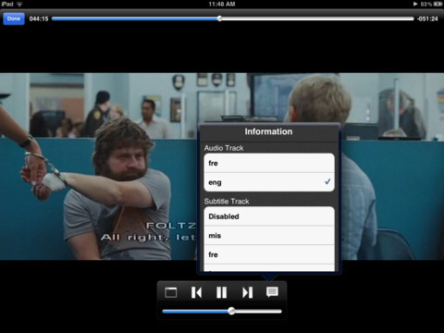The height and width of the screenshot is (333, 444).
Task: Choose 'mis' subtitle track
Action: tap(269, 236)
